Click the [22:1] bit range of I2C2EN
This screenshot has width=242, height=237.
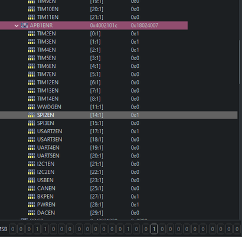(x=97, y=172)
